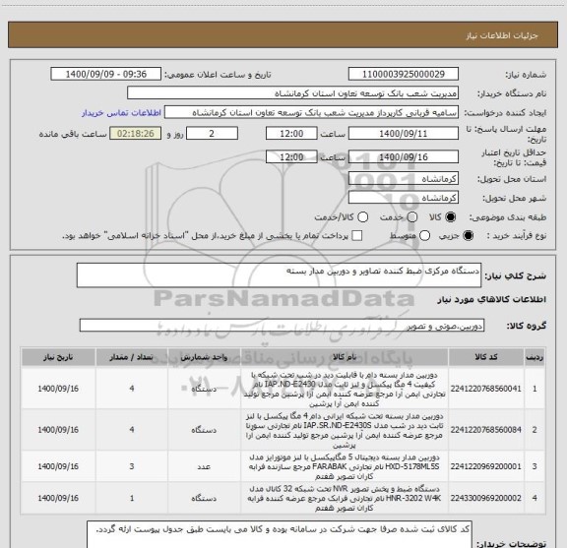The width and height of the screenshot is (567, 548).
Task: Click item name with model IAP.ND-E2430
Action: click(345, 389)
